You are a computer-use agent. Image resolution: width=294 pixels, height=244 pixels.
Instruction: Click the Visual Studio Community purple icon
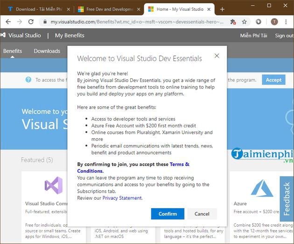(x=54, y=185)
